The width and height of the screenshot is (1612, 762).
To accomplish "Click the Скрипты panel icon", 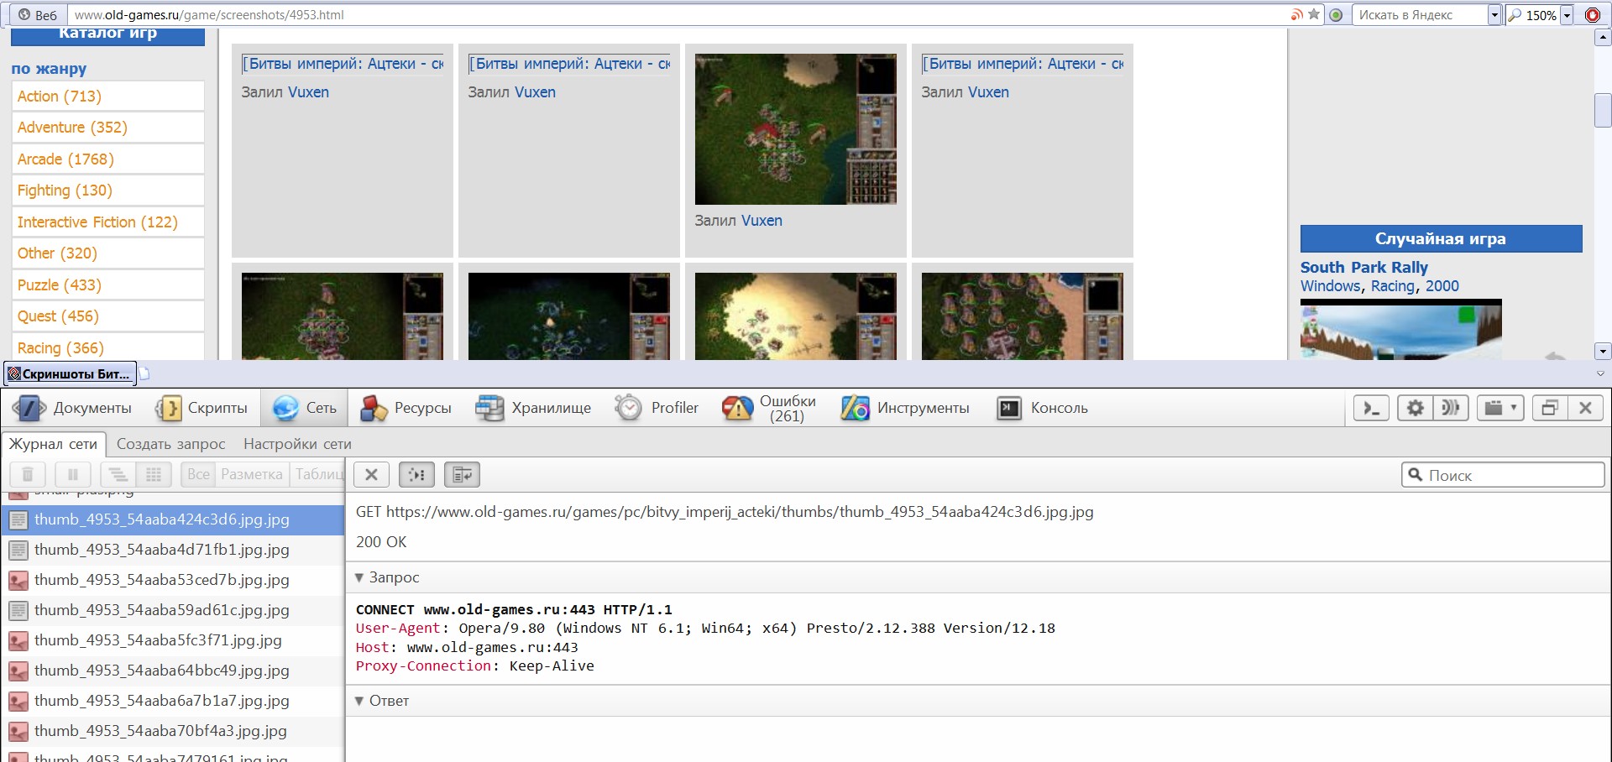I will coord(169,408).
